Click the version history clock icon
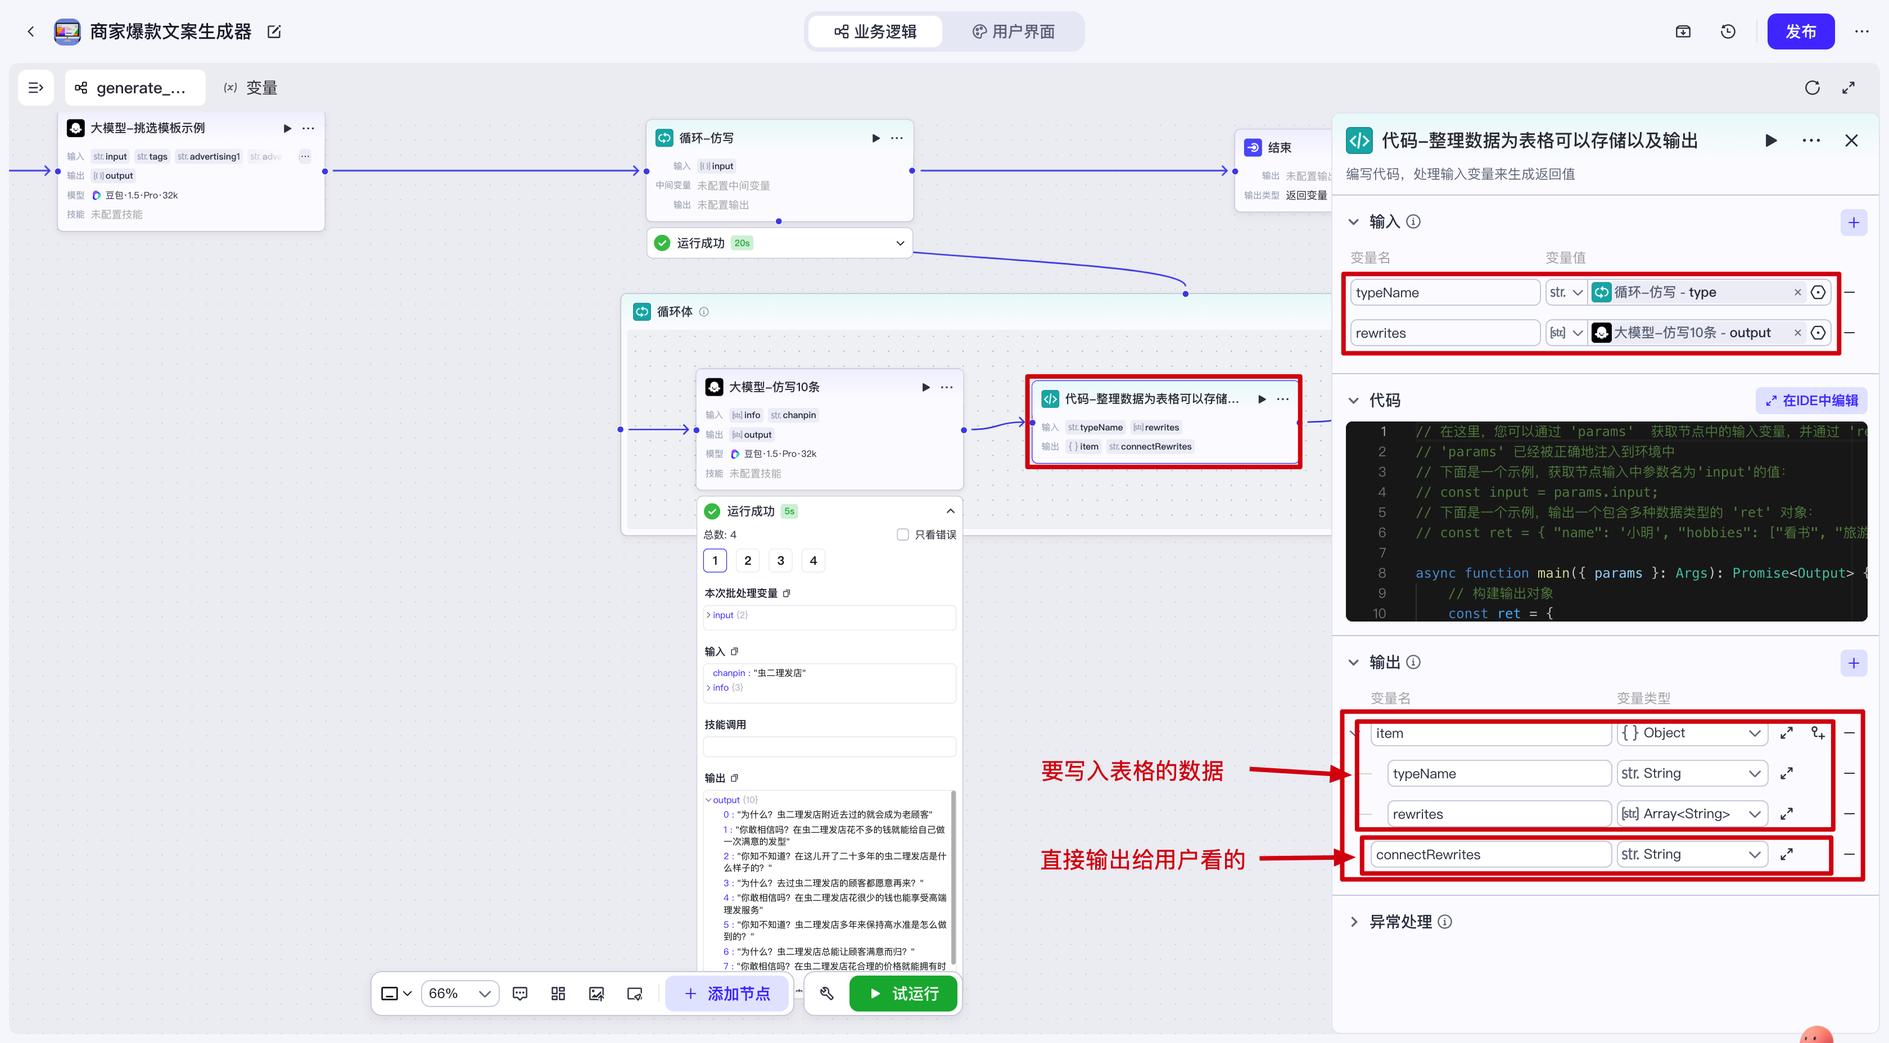Image resolution: width=1889 pixels, height=1043 pixels. 1728,31
